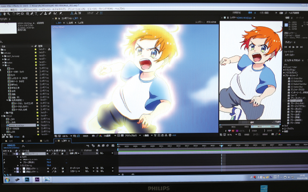
Task: Select the Hand tool in toolbar
Action: tap(5, 14)
